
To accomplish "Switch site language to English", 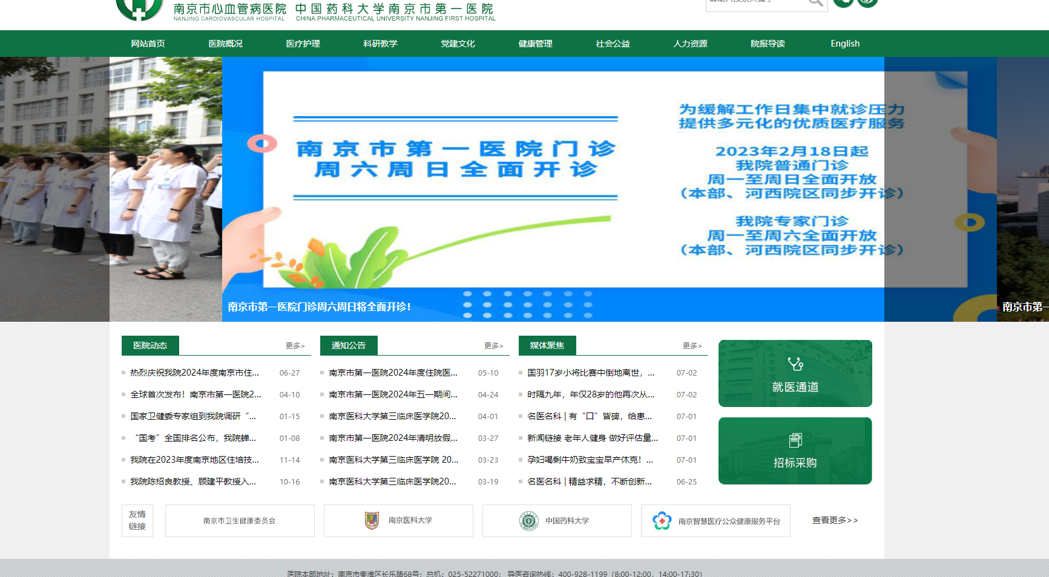I will point(845,44).
